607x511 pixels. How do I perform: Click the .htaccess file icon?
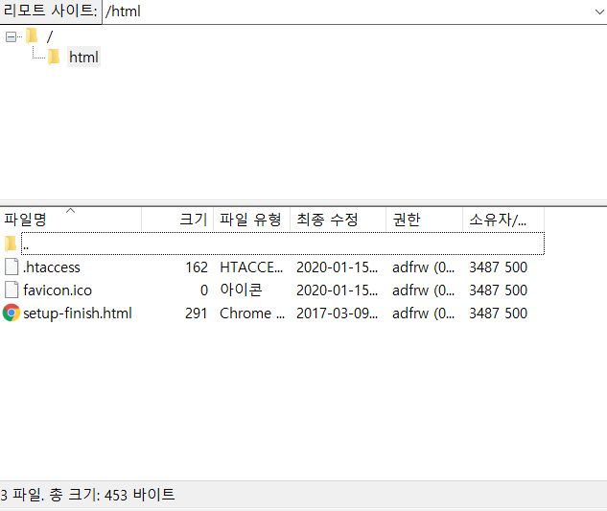point(12,267)
